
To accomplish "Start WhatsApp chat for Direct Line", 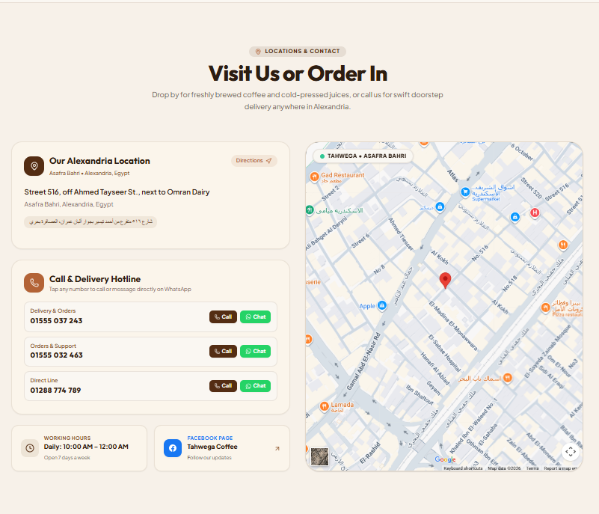I will (x=256, y=385).
